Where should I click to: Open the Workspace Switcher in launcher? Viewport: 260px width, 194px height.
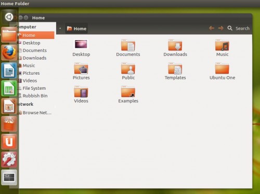(9, 177)
